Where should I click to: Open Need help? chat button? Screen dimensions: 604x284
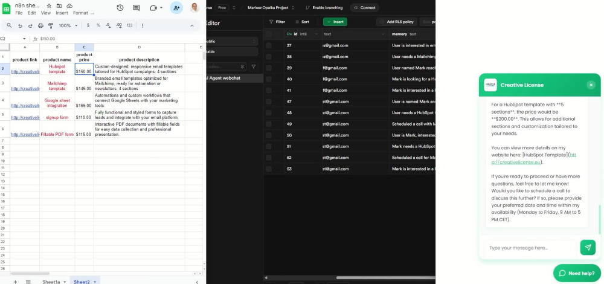(577, 273)
